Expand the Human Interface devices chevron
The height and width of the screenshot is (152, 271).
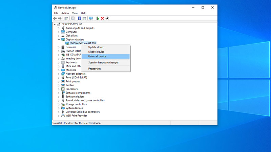(59, 51)
